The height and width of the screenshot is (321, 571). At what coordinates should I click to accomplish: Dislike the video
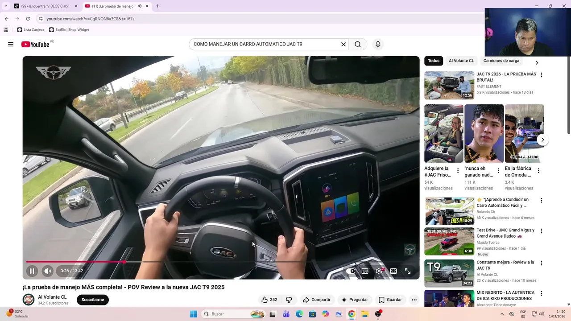click(x=289, y=300)
